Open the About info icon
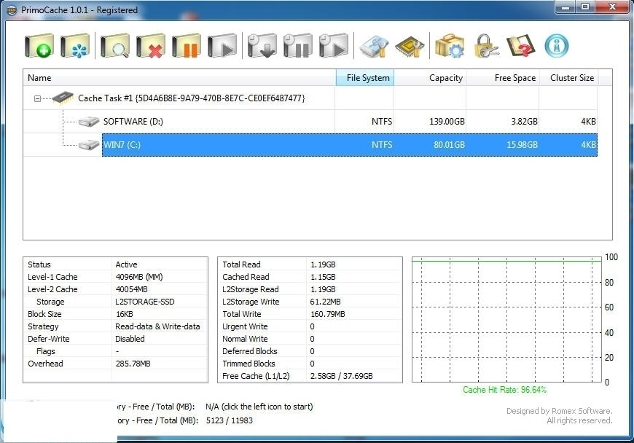This screenshot has height=443, width=634. [x=557, y=46]
